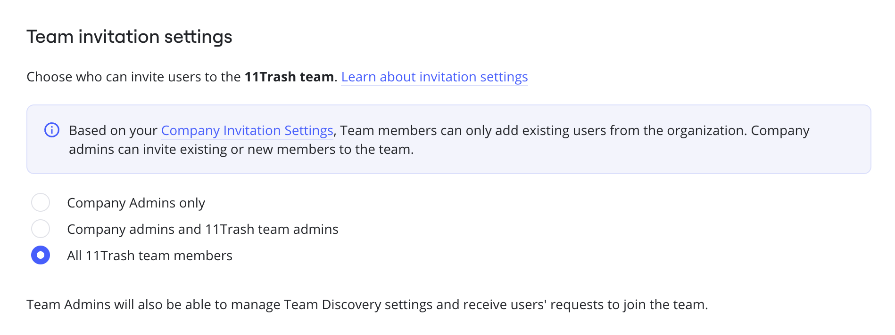Click the Company Admins only label text
Image resolution: width=895 pixels, height=335 pixels.
click(136, 203)
